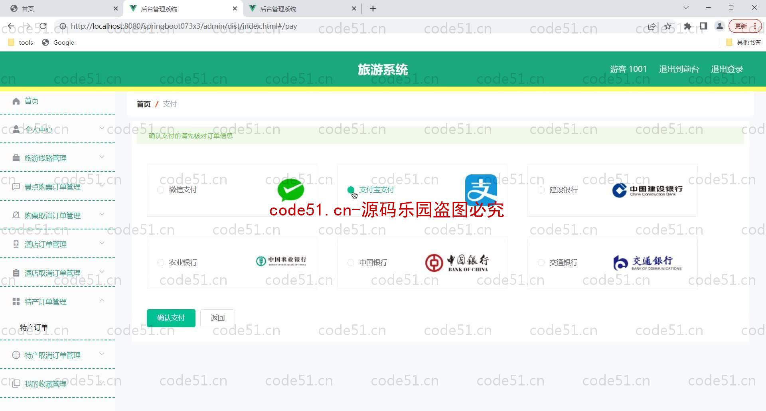Click the home icon beside 首页 in sidebar
766x411 pixels.
click(x=16, y=101)
